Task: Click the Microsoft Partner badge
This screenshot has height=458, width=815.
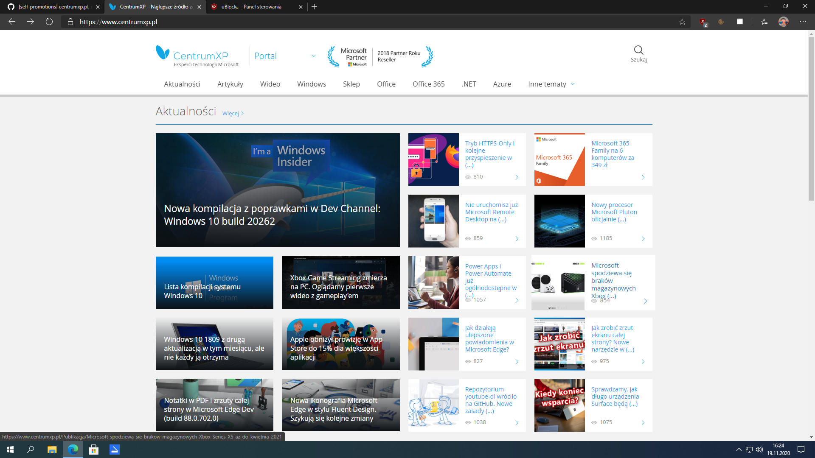Action: pos(380,56)
